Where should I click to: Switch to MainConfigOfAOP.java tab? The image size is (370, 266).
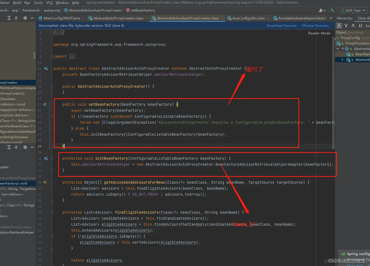tap(62, 18)
